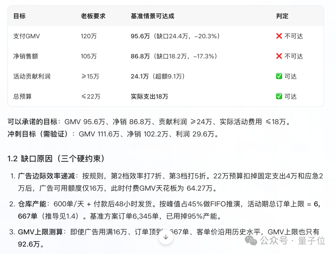Screen dimensions: 336x254
Task: Click the red cross icon in 支付GMV row
Action: 279,36
